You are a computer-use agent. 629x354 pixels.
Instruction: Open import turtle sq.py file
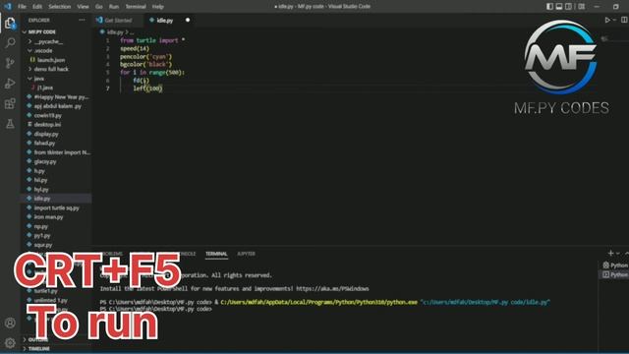tap(56, 207)
